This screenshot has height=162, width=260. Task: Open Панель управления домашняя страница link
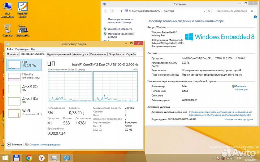(x=121, y=21)
